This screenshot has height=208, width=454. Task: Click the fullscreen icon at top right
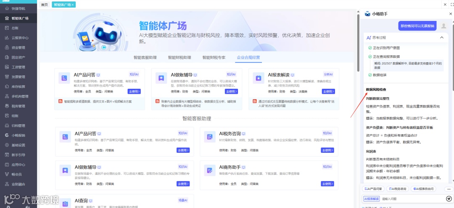(452, 4)
